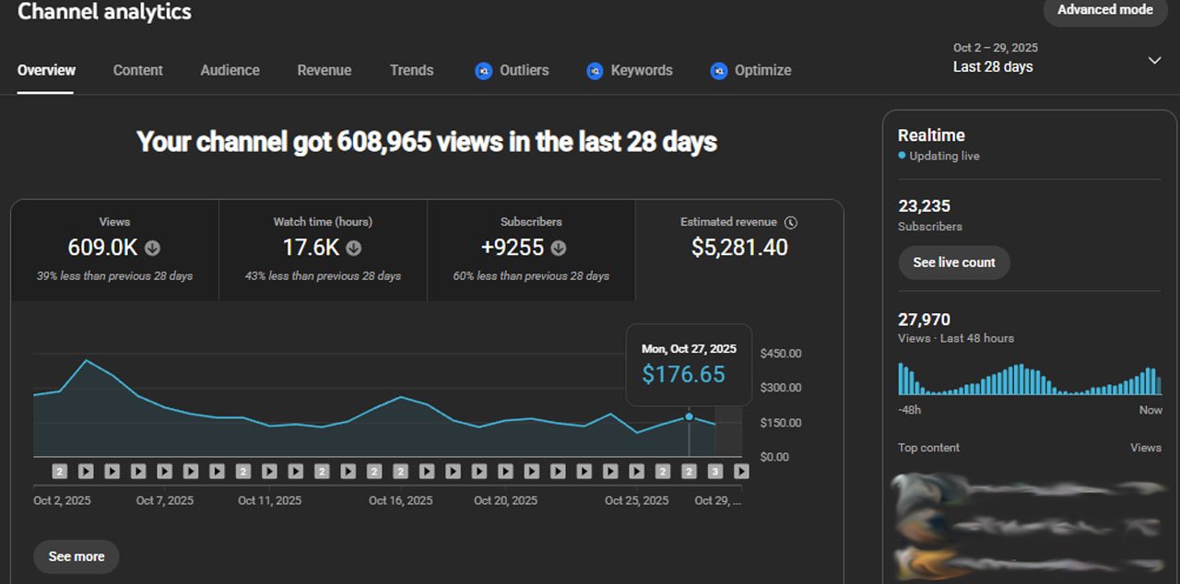The image size is (1180, 584).
Task: Click the decrease arrow next to 17.6K
Action: coord(353,248)
